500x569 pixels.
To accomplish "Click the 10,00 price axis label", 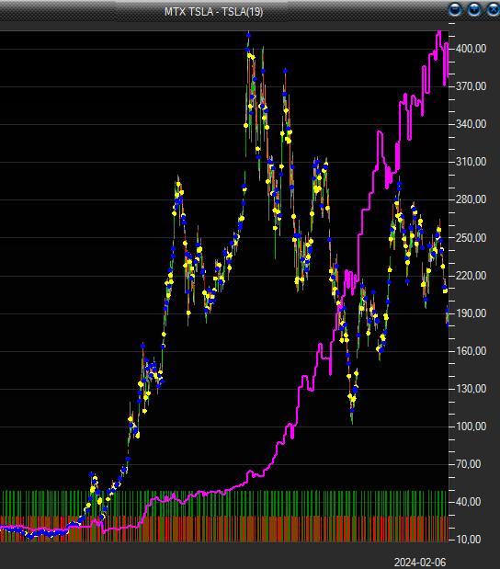I will pyautogui.click(x=469, y=540).
